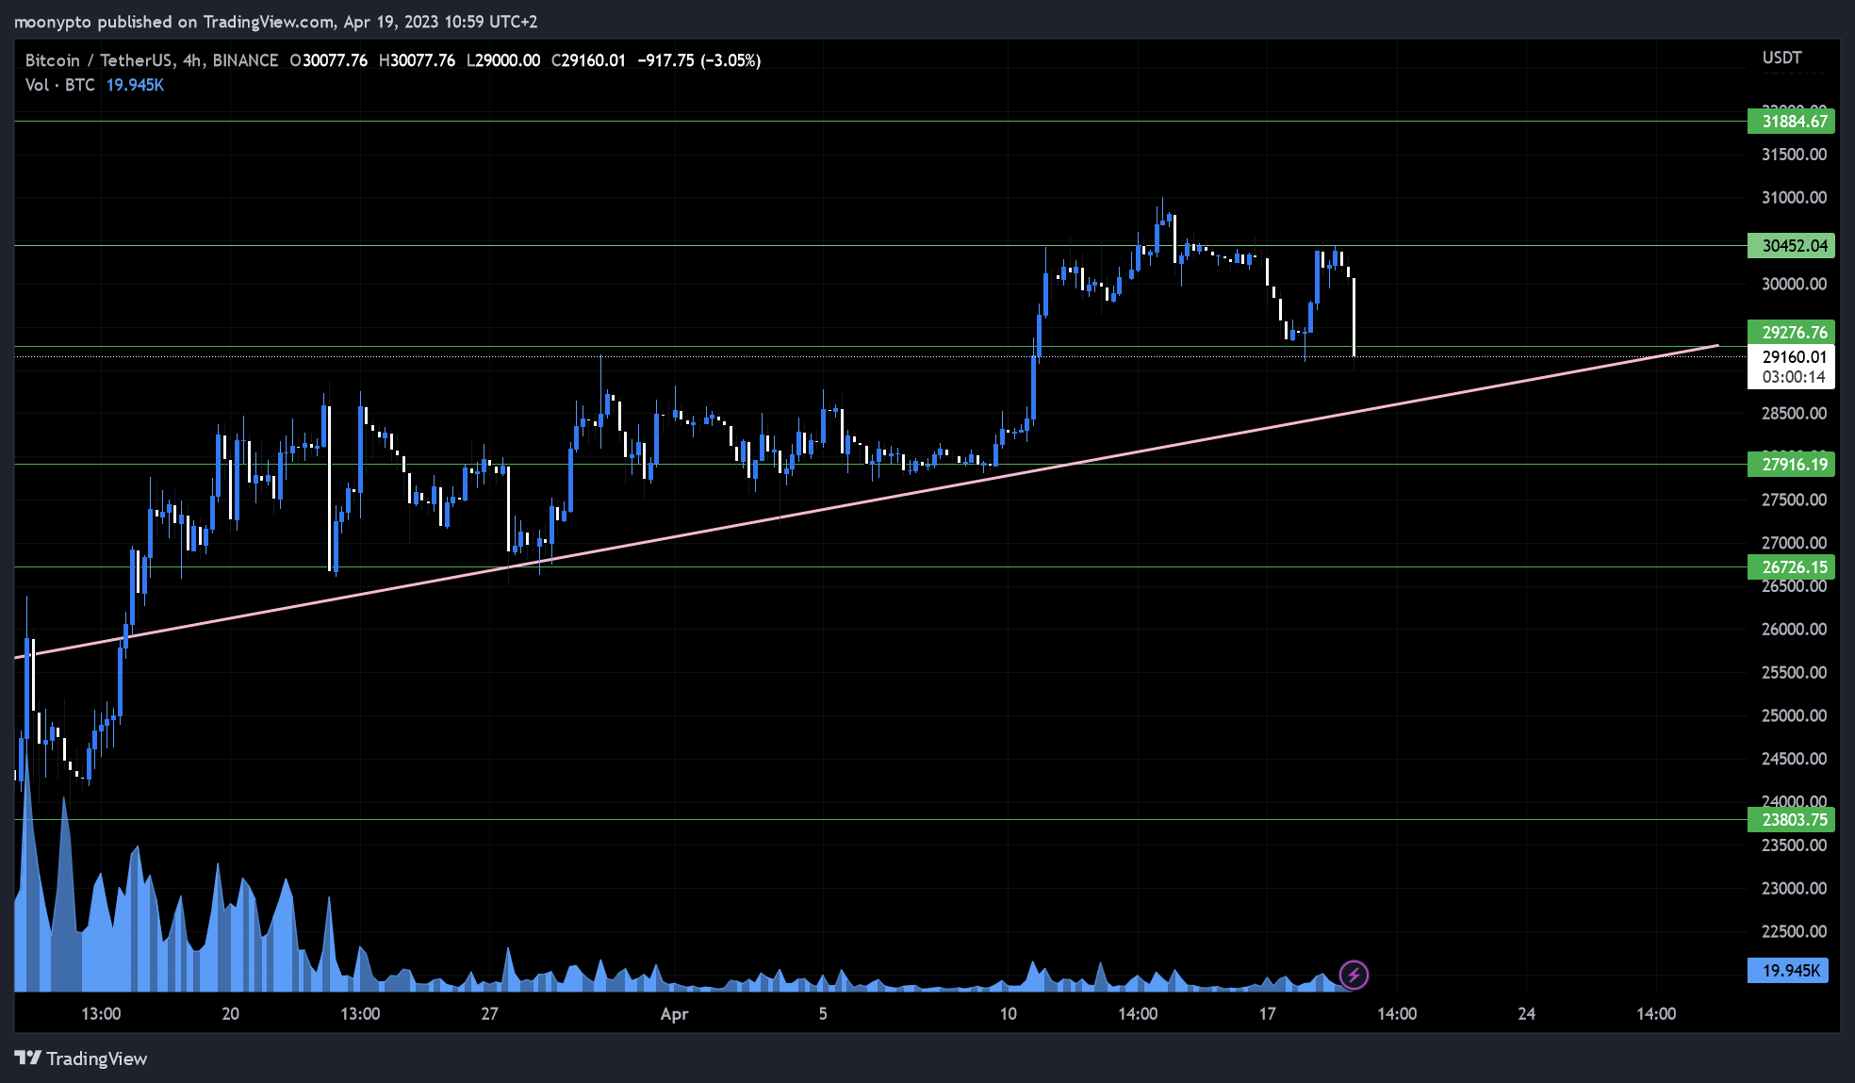Click the USDT currency label
The width and height of the screenshot is (1855, 1083).
coord(1782,57)
